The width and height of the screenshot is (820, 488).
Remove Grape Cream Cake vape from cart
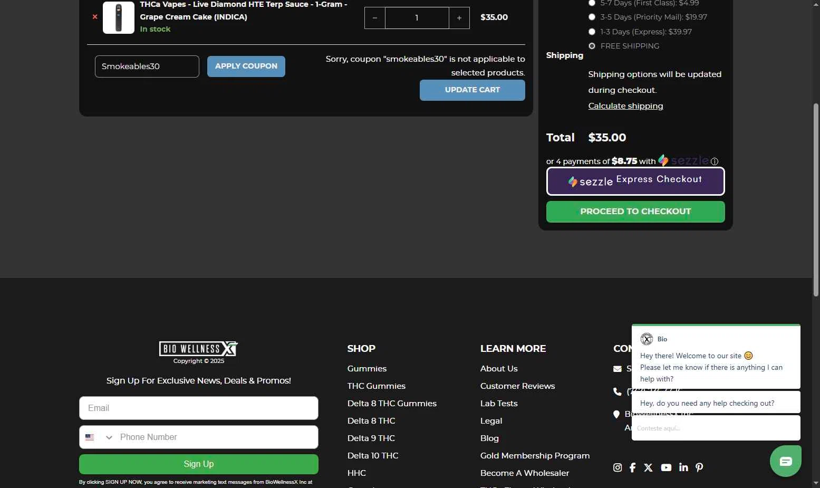tap(95, 17)
